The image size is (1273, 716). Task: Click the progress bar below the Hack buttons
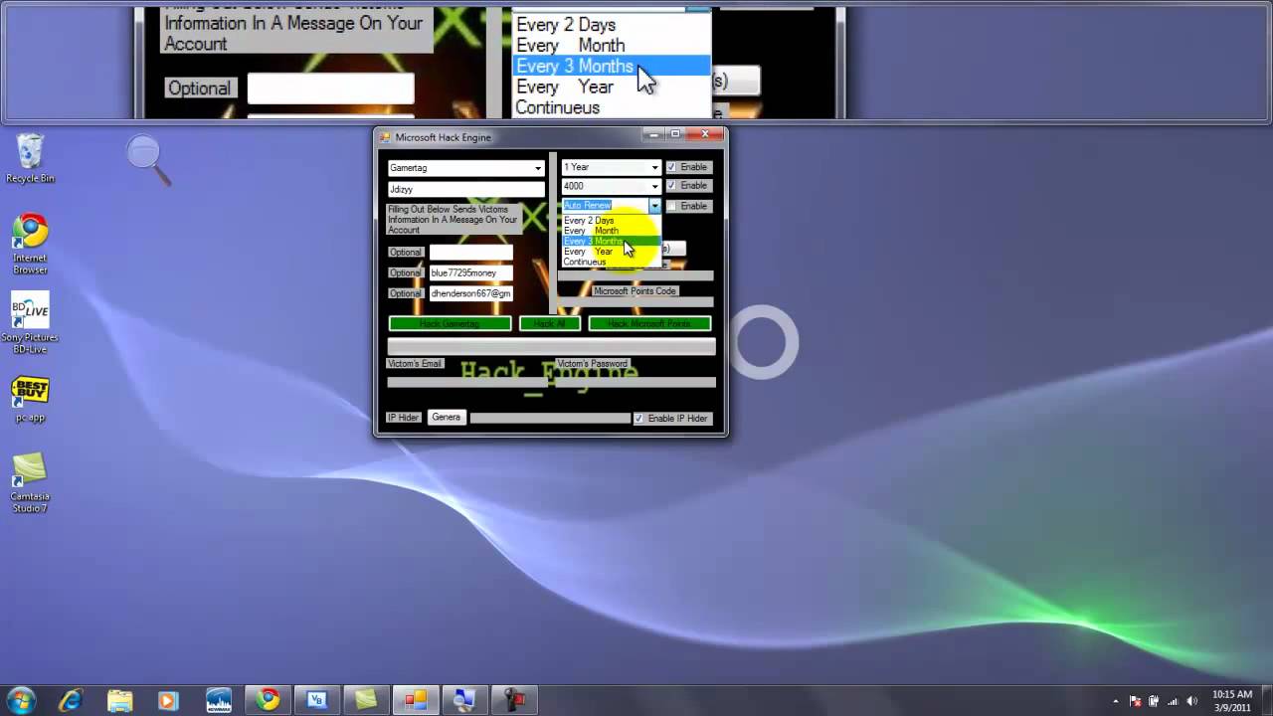coord(551,345)
